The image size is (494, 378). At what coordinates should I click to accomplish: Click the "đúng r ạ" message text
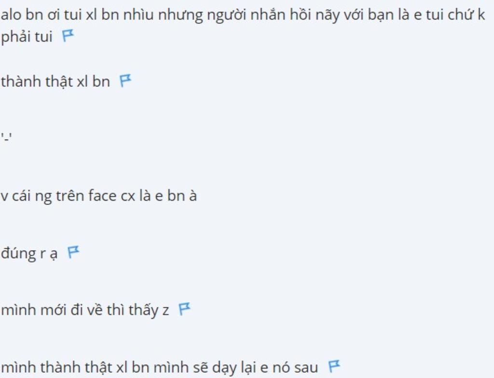coord(29,254)
